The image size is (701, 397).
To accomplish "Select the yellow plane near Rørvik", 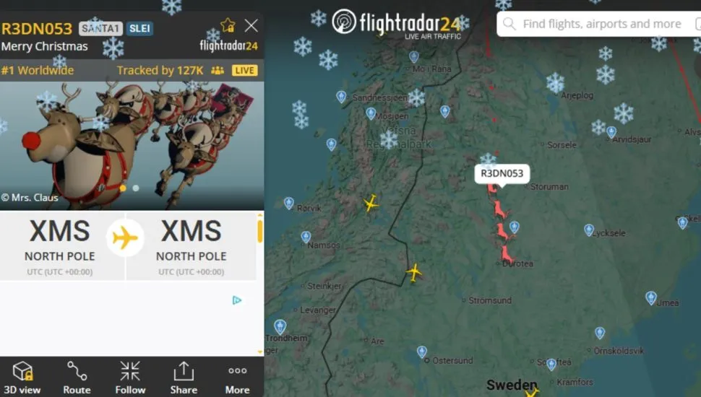I will (370, 203).
